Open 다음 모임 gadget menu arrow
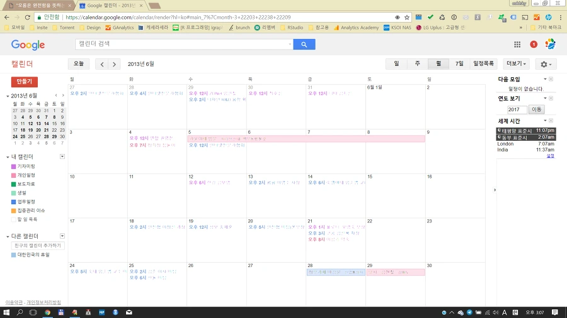Image resolution: width=567 pixels, height=318 pixels. pyautogui.click(x=545, y=79)
